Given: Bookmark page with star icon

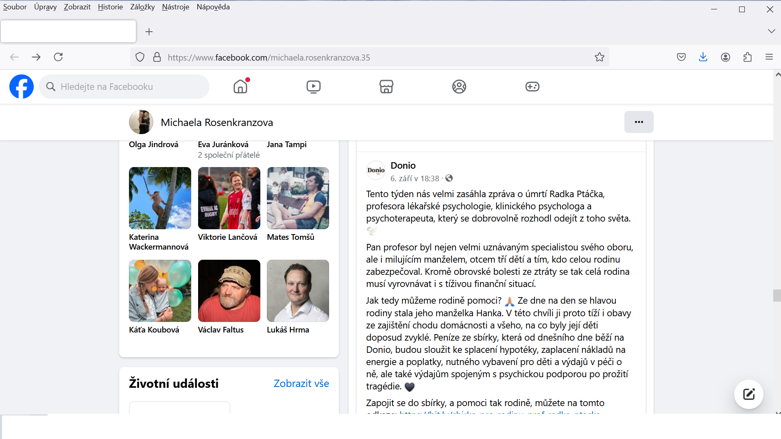Looking at the screenshot, I should [x=599, y=57].
